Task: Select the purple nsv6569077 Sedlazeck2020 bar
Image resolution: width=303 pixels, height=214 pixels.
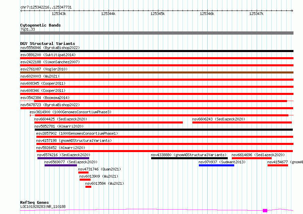Action: tap(61, 165)
